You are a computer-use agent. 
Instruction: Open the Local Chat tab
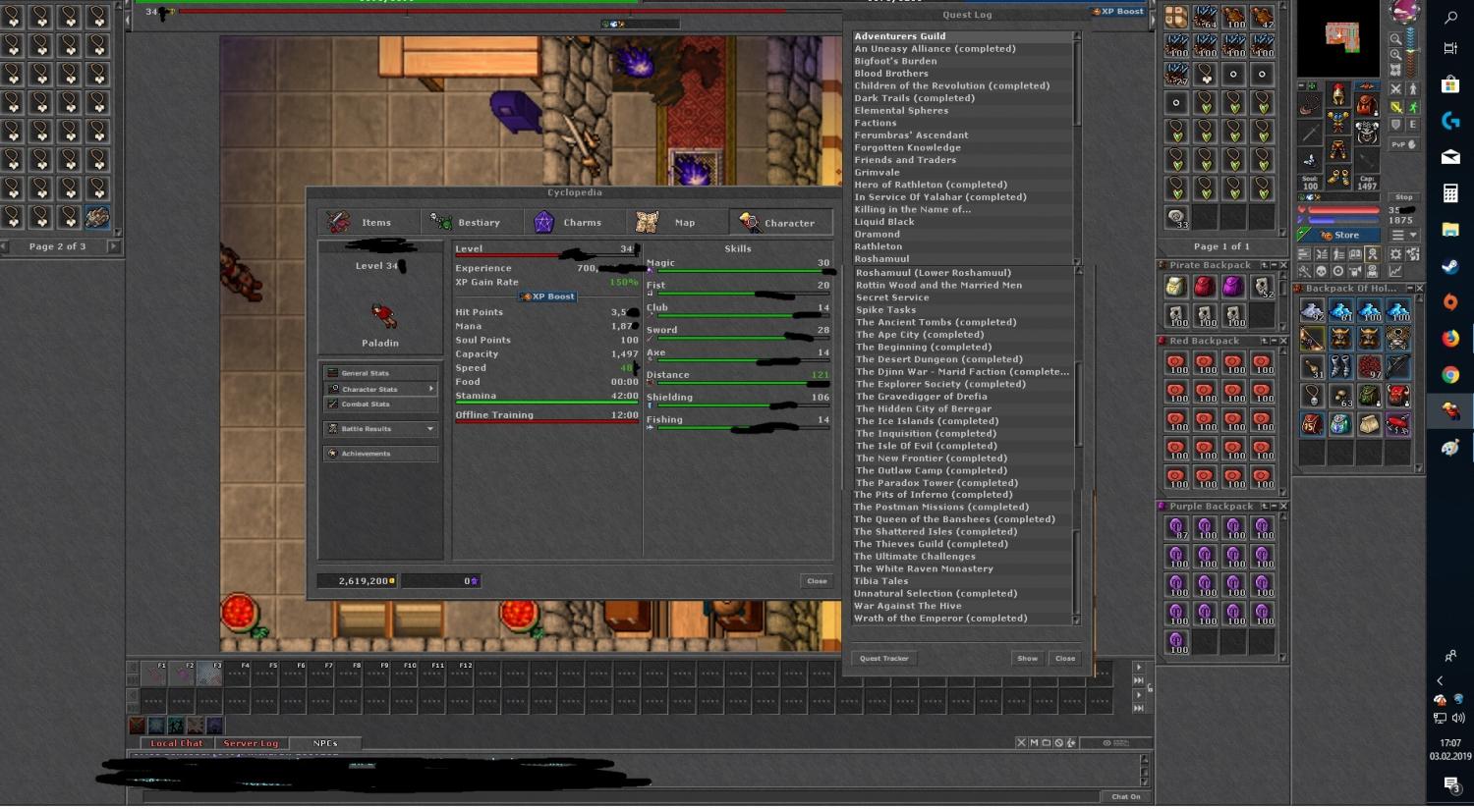coord(177,744)
